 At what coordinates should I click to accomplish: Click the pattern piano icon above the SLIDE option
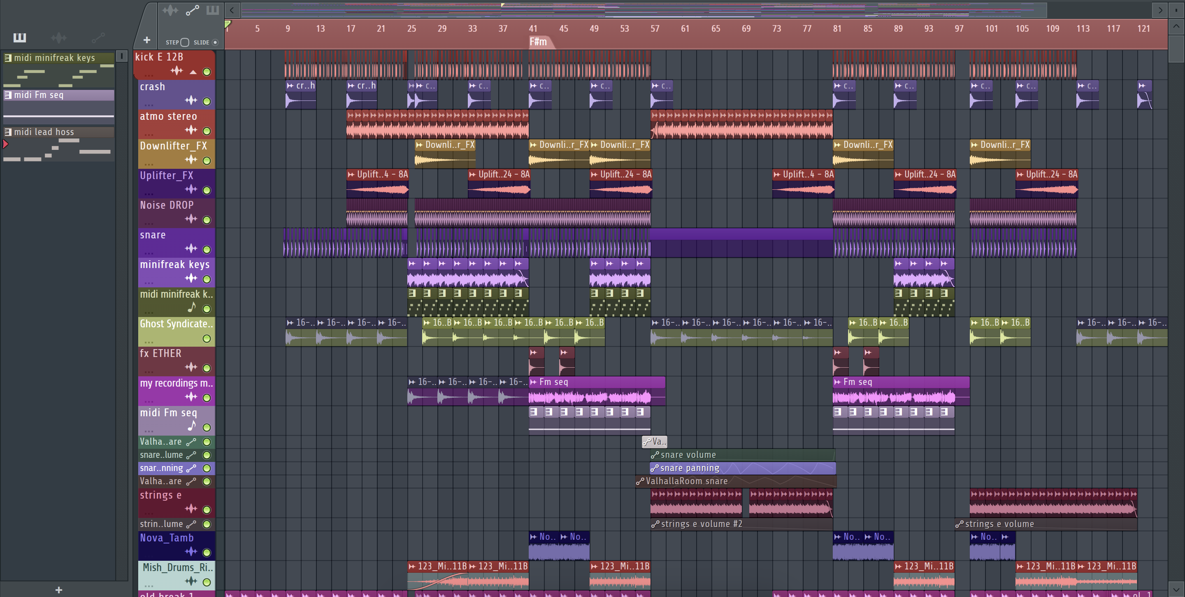(212, 9)
